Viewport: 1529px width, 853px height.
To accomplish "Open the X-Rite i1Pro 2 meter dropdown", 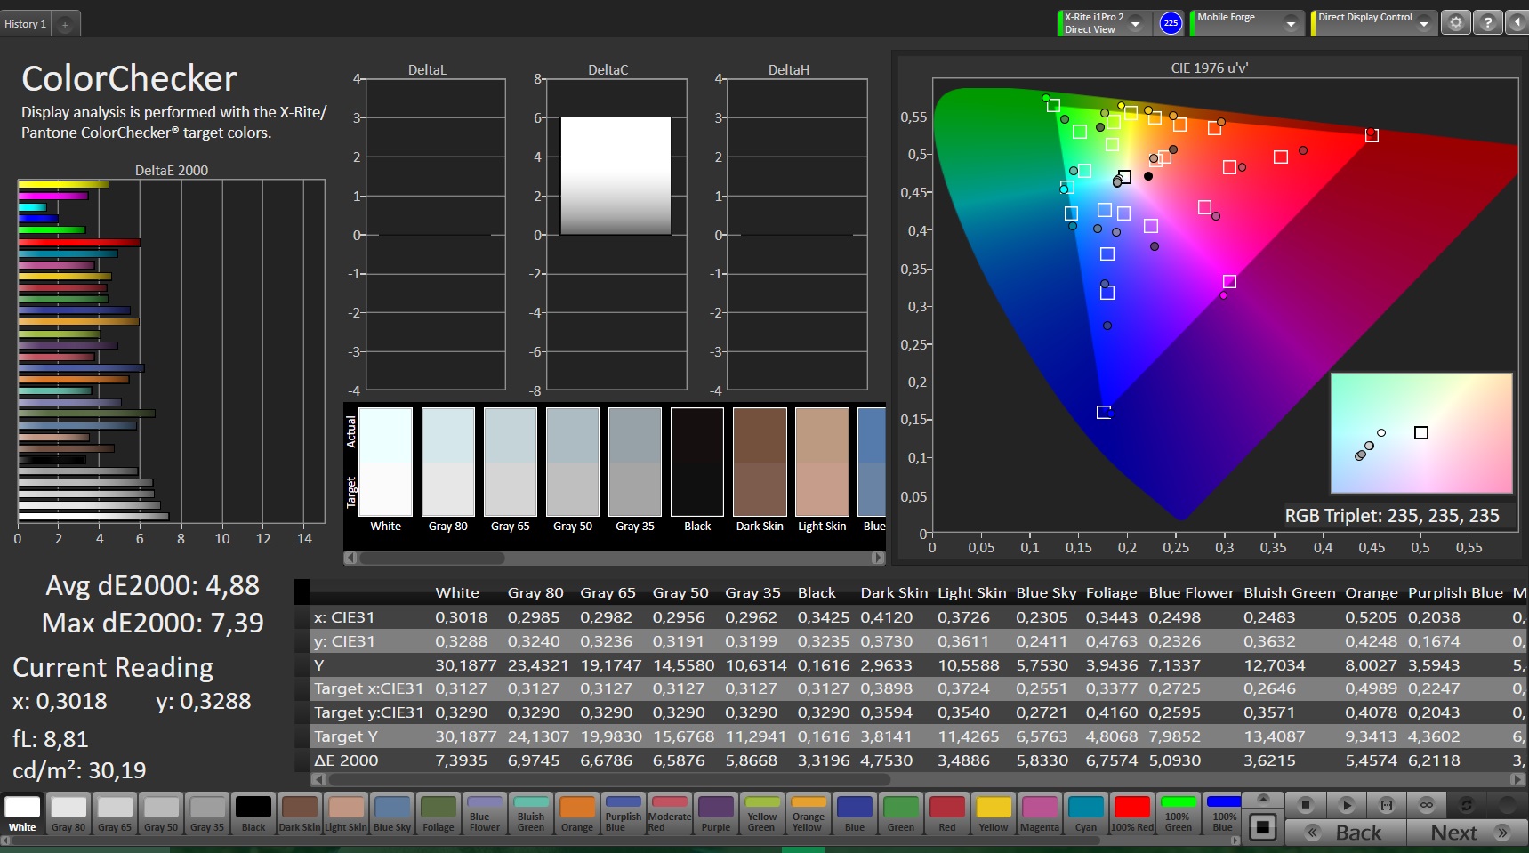I will tap(1136, 24).
